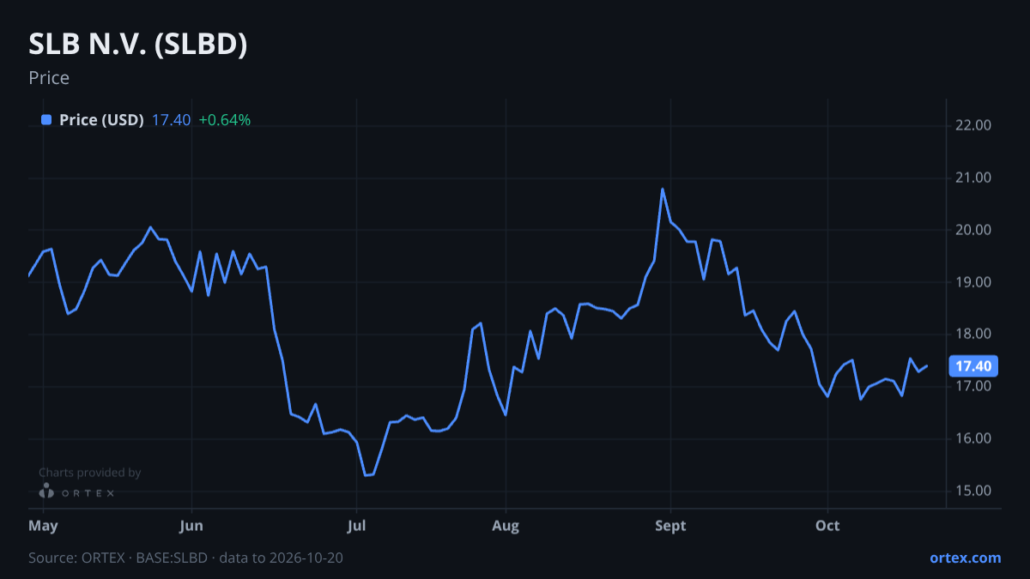Click the Jul x-axis label
Viewport: 1030px width, 579px height.
click(357, 526)
